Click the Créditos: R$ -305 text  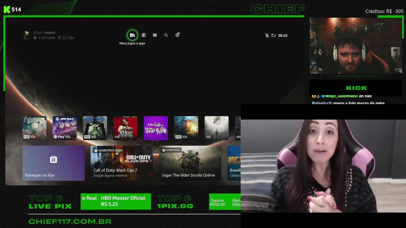pos(384,11)
